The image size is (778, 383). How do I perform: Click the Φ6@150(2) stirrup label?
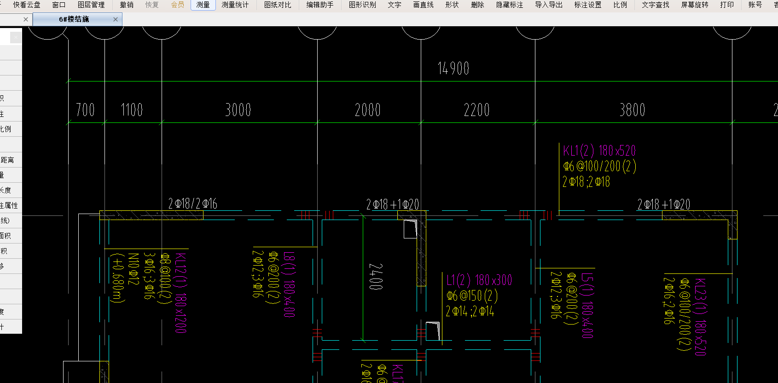tap(472, 296)
